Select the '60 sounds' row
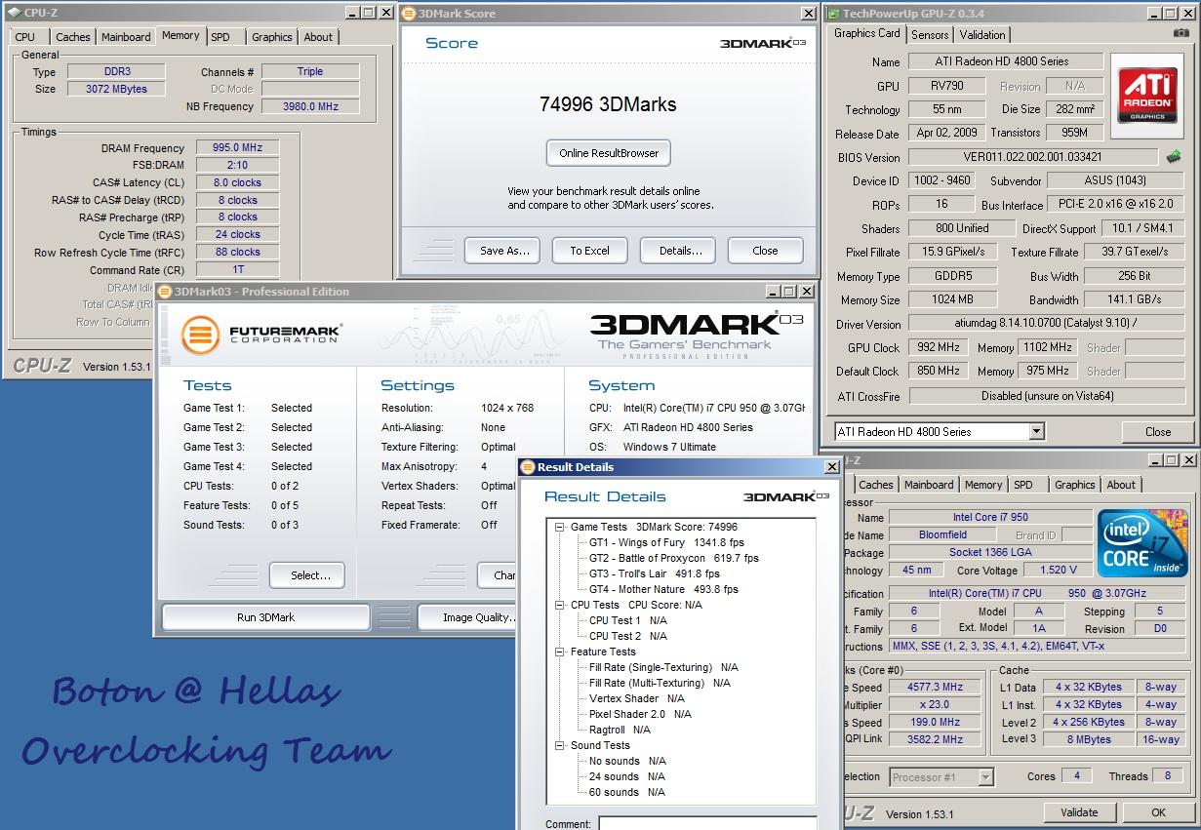The width and height of the screenshot is (1201, 830). [626, 792]
